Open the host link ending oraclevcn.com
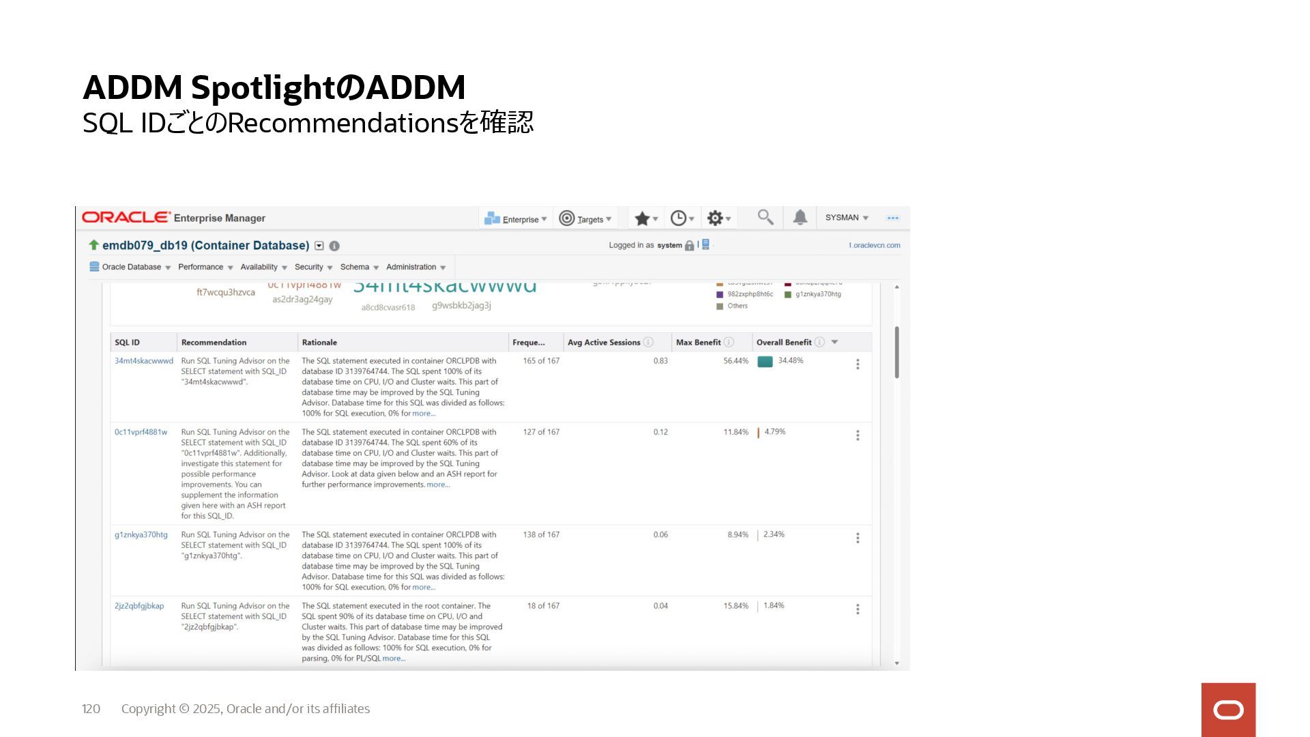The image size is (1310, 737). click(874, 246)
